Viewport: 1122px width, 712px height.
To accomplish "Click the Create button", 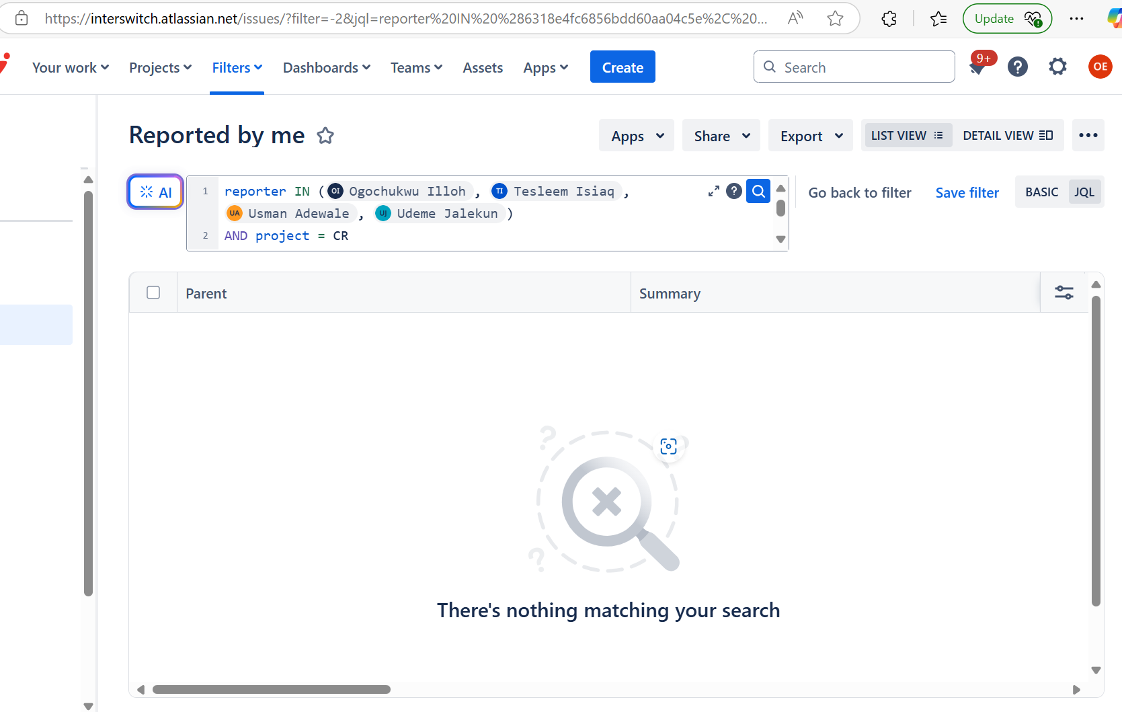I will coord(623,67).
